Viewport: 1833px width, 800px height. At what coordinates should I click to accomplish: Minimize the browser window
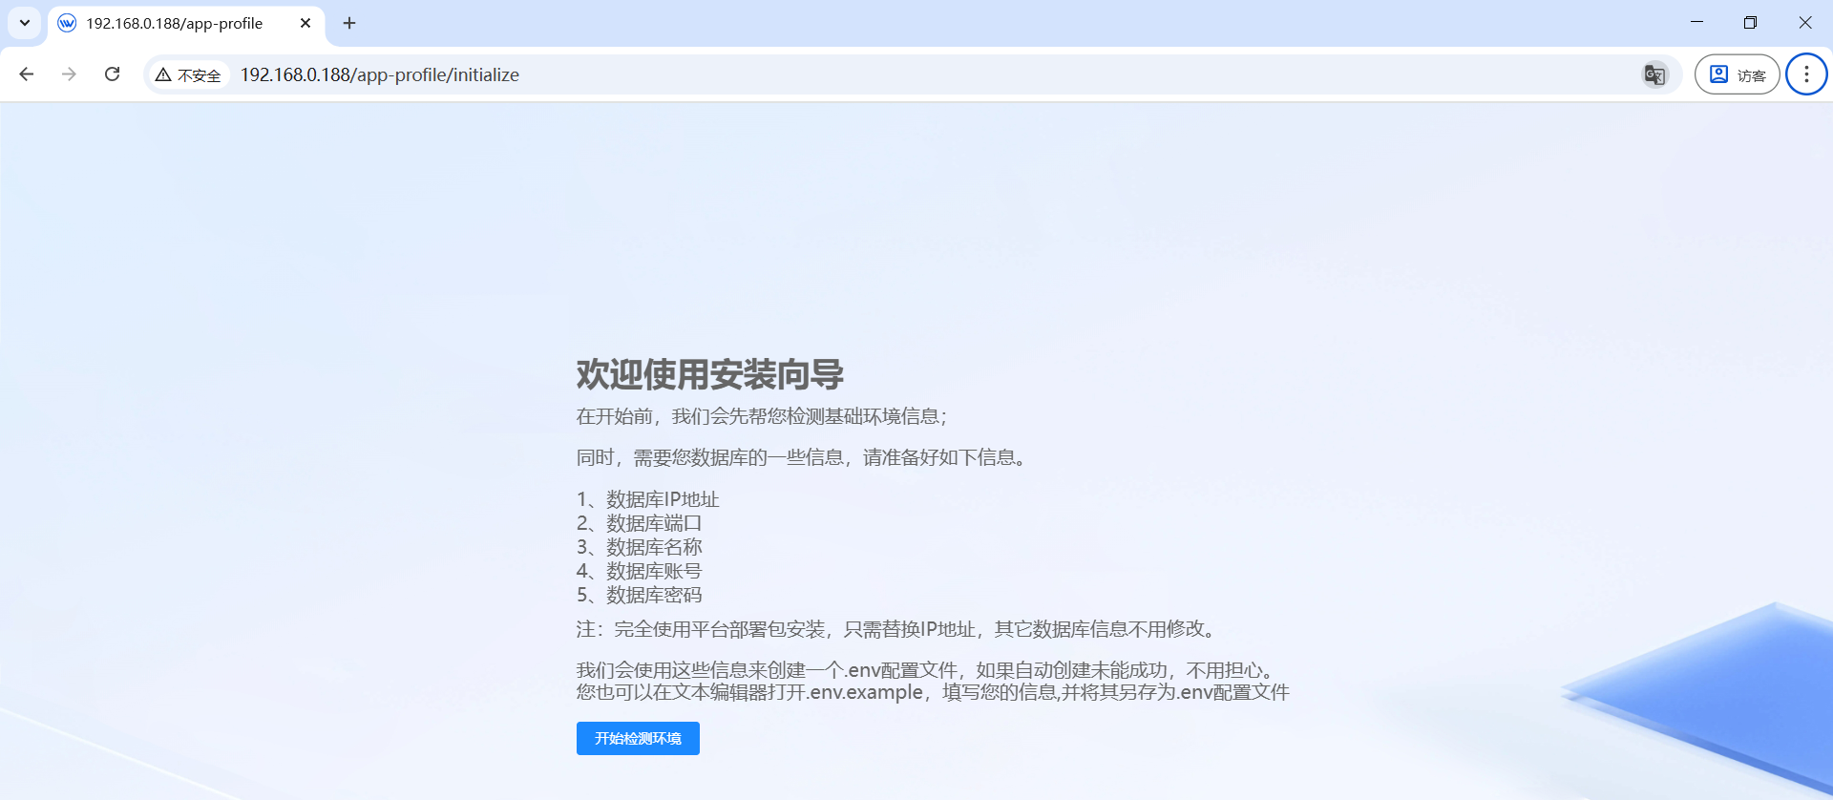(x=1696, y=22)
